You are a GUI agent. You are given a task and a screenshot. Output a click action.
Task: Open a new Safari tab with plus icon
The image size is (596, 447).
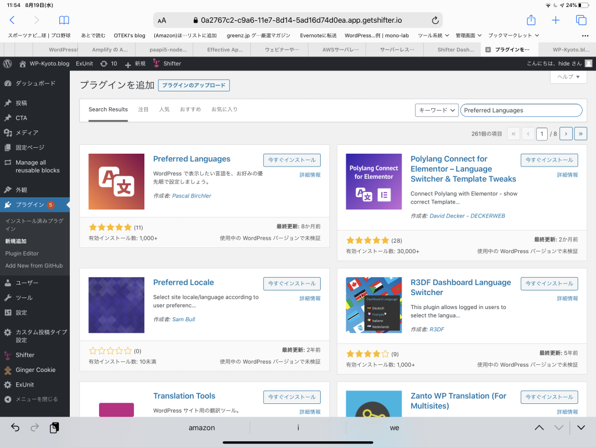[x=556, y=20]
